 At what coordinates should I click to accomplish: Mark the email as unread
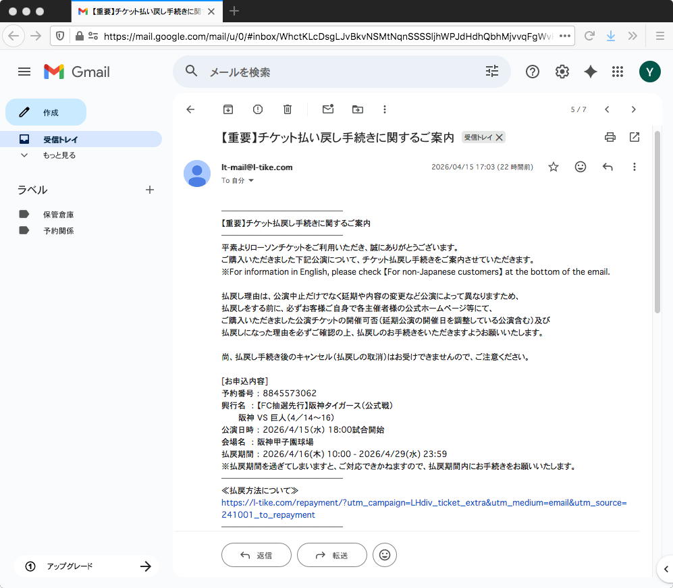click(328, 109)
